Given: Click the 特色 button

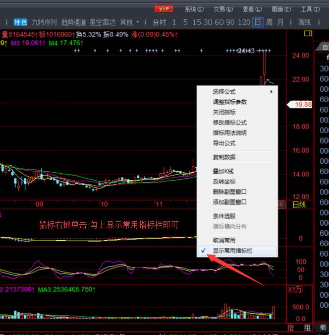Looking at the screenshot, I should (21, 22).
